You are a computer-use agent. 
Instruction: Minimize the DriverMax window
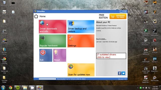[121, 11]
